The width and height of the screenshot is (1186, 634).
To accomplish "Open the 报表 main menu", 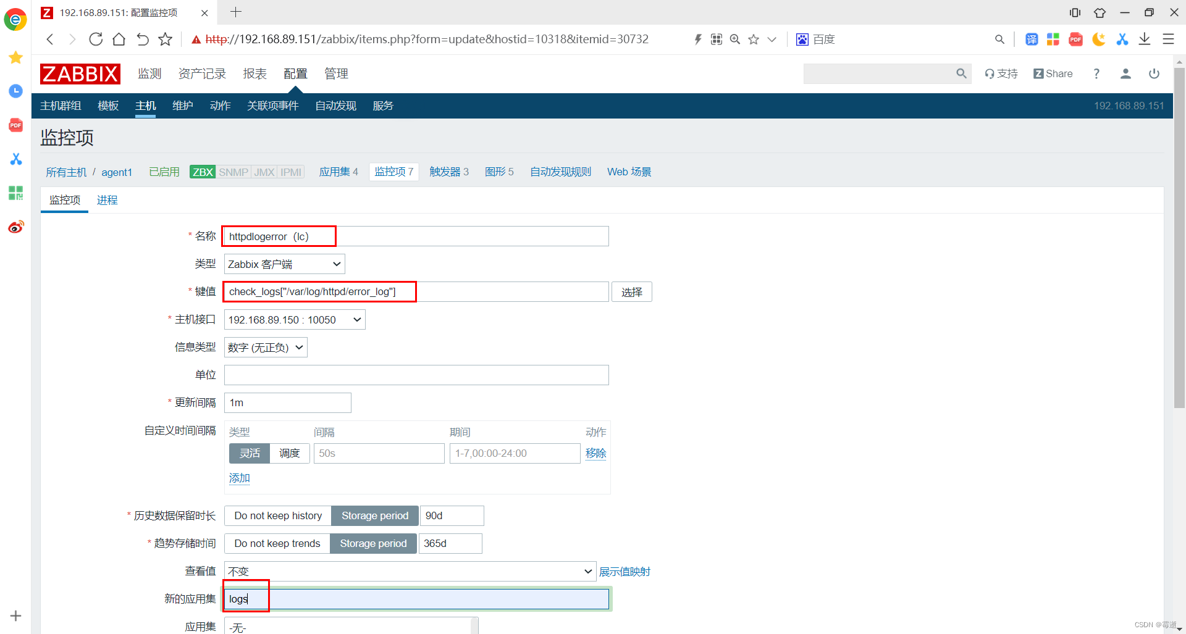I will [255, 73].
